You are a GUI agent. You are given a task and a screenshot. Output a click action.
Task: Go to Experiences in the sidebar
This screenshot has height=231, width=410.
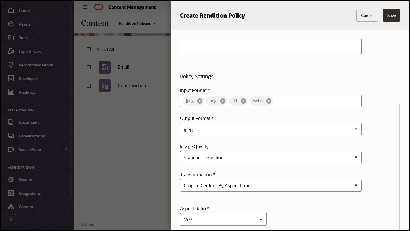(30, 51)
